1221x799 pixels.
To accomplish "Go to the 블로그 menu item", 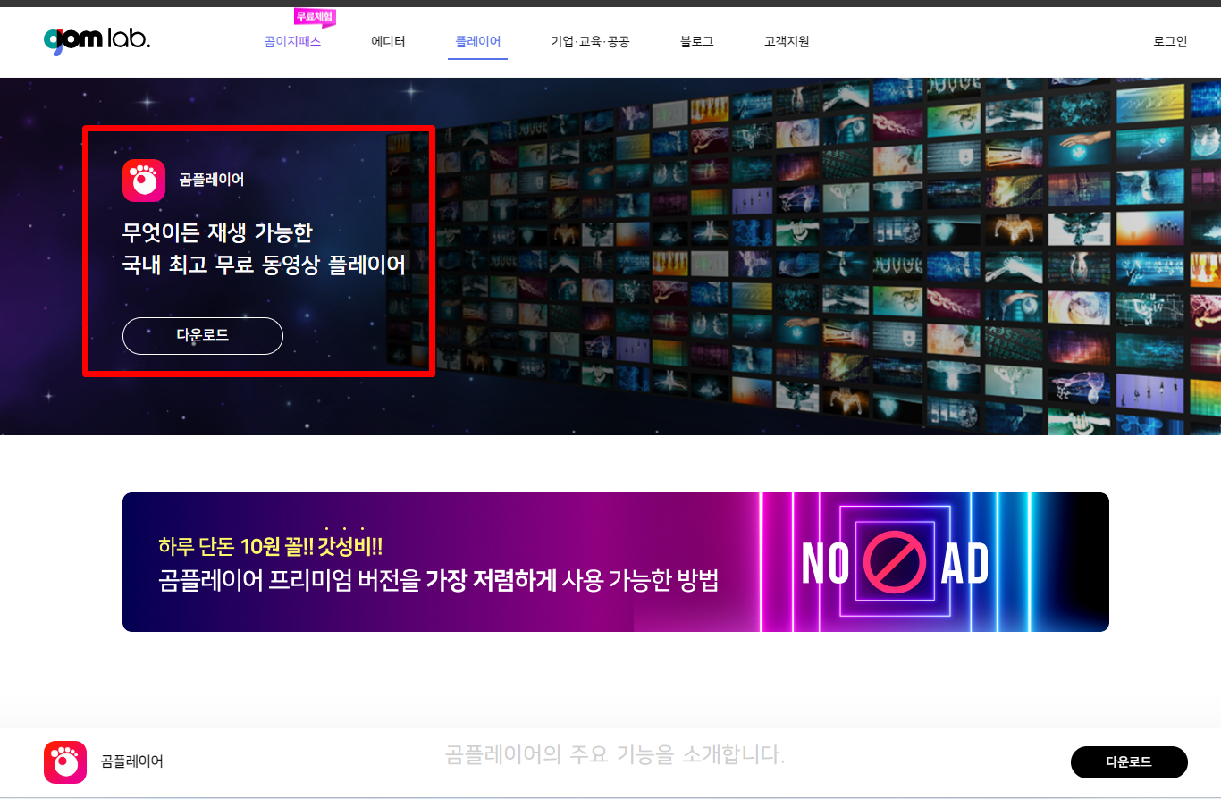I will (697, 41).
